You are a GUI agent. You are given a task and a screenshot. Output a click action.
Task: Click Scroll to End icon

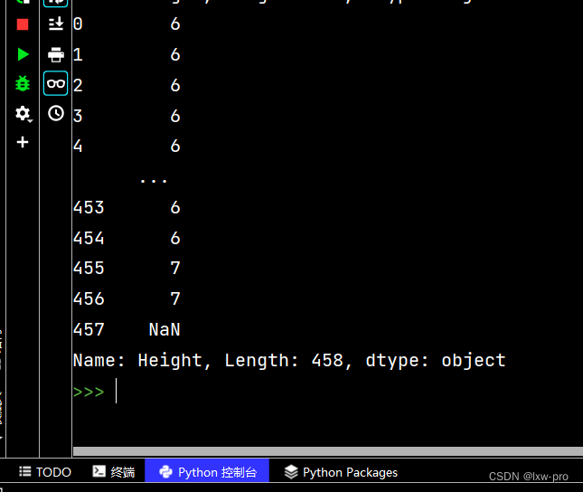56,24
